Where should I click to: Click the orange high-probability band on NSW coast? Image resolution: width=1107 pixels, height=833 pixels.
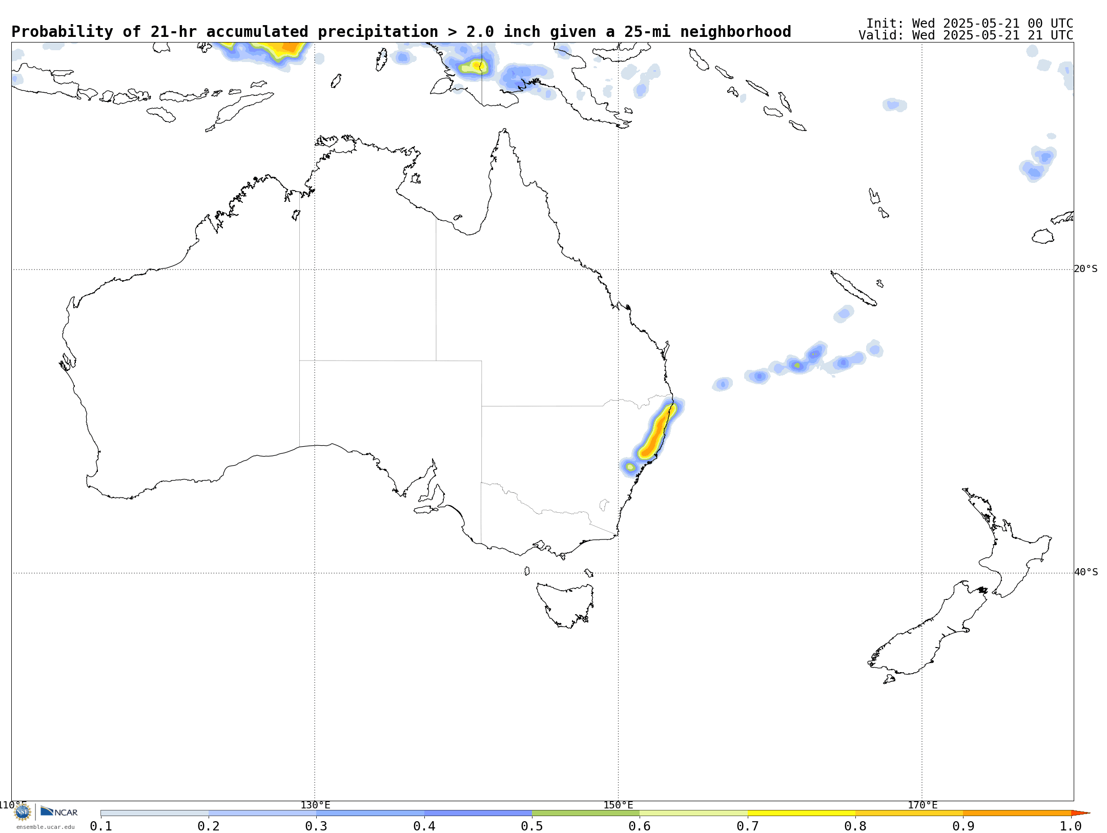click(656, 433)
